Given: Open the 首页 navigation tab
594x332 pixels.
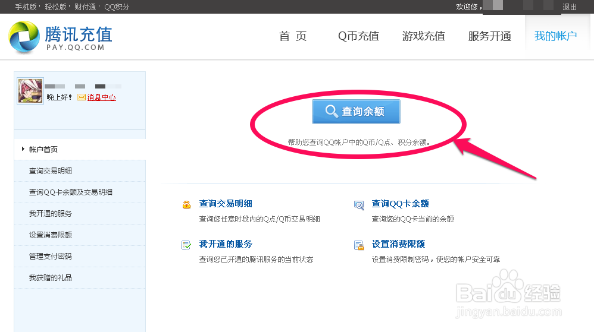Looking at the screenshot, I should coord(293,36).
